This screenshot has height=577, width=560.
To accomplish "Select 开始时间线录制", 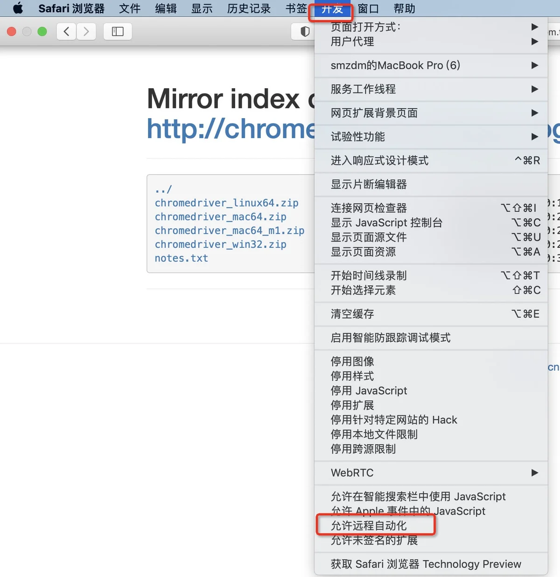I will coord(431,275).
